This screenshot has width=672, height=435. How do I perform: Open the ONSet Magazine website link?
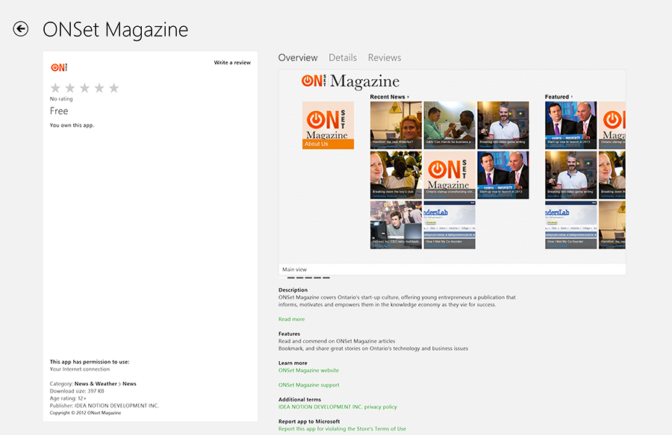(308, 370)
